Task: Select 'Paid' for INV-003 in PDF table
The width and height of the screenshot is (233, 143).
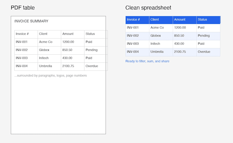Action: coord(96,58)
